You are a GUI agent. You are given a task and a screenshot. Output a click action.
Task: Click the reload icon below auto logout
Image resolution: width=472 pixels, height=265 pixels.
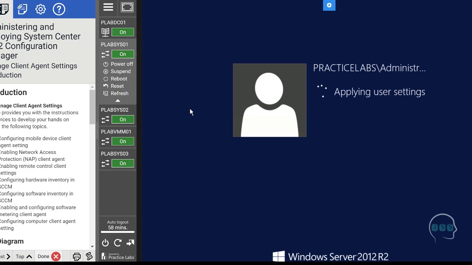[x=118, y=243]
